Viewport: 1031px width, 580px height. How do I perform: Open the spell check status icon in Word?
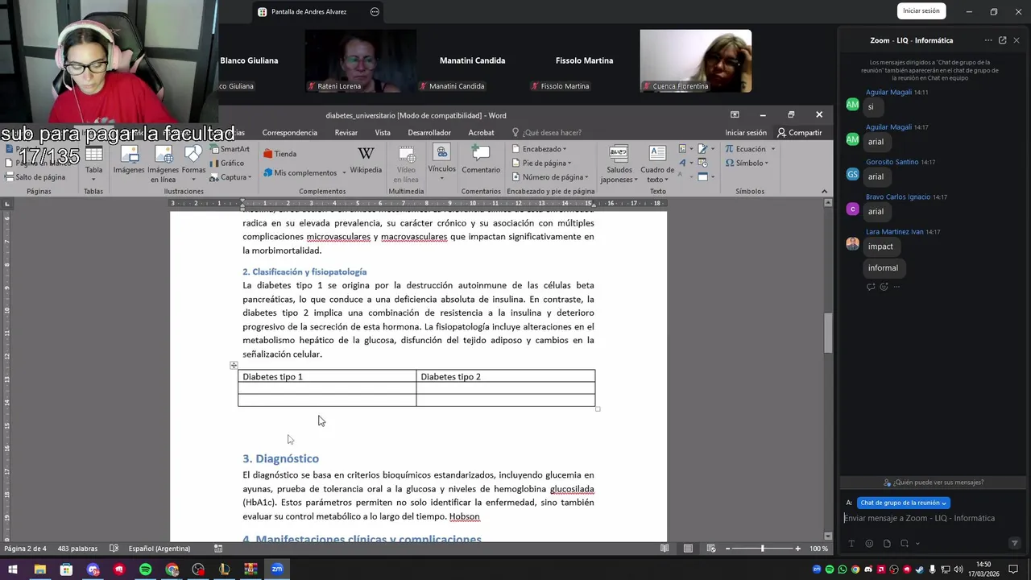click(114, 549)
